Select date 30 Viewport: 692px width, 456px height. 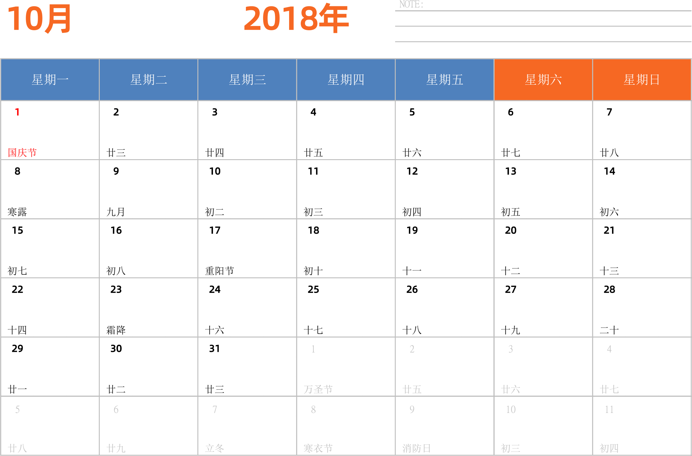pos(116,349)
